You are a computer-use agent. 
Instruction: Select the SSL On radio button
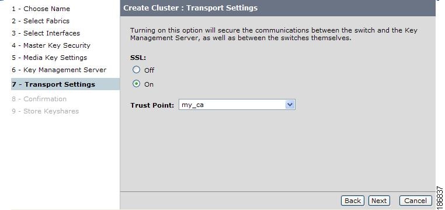click(x=137, y=84)
